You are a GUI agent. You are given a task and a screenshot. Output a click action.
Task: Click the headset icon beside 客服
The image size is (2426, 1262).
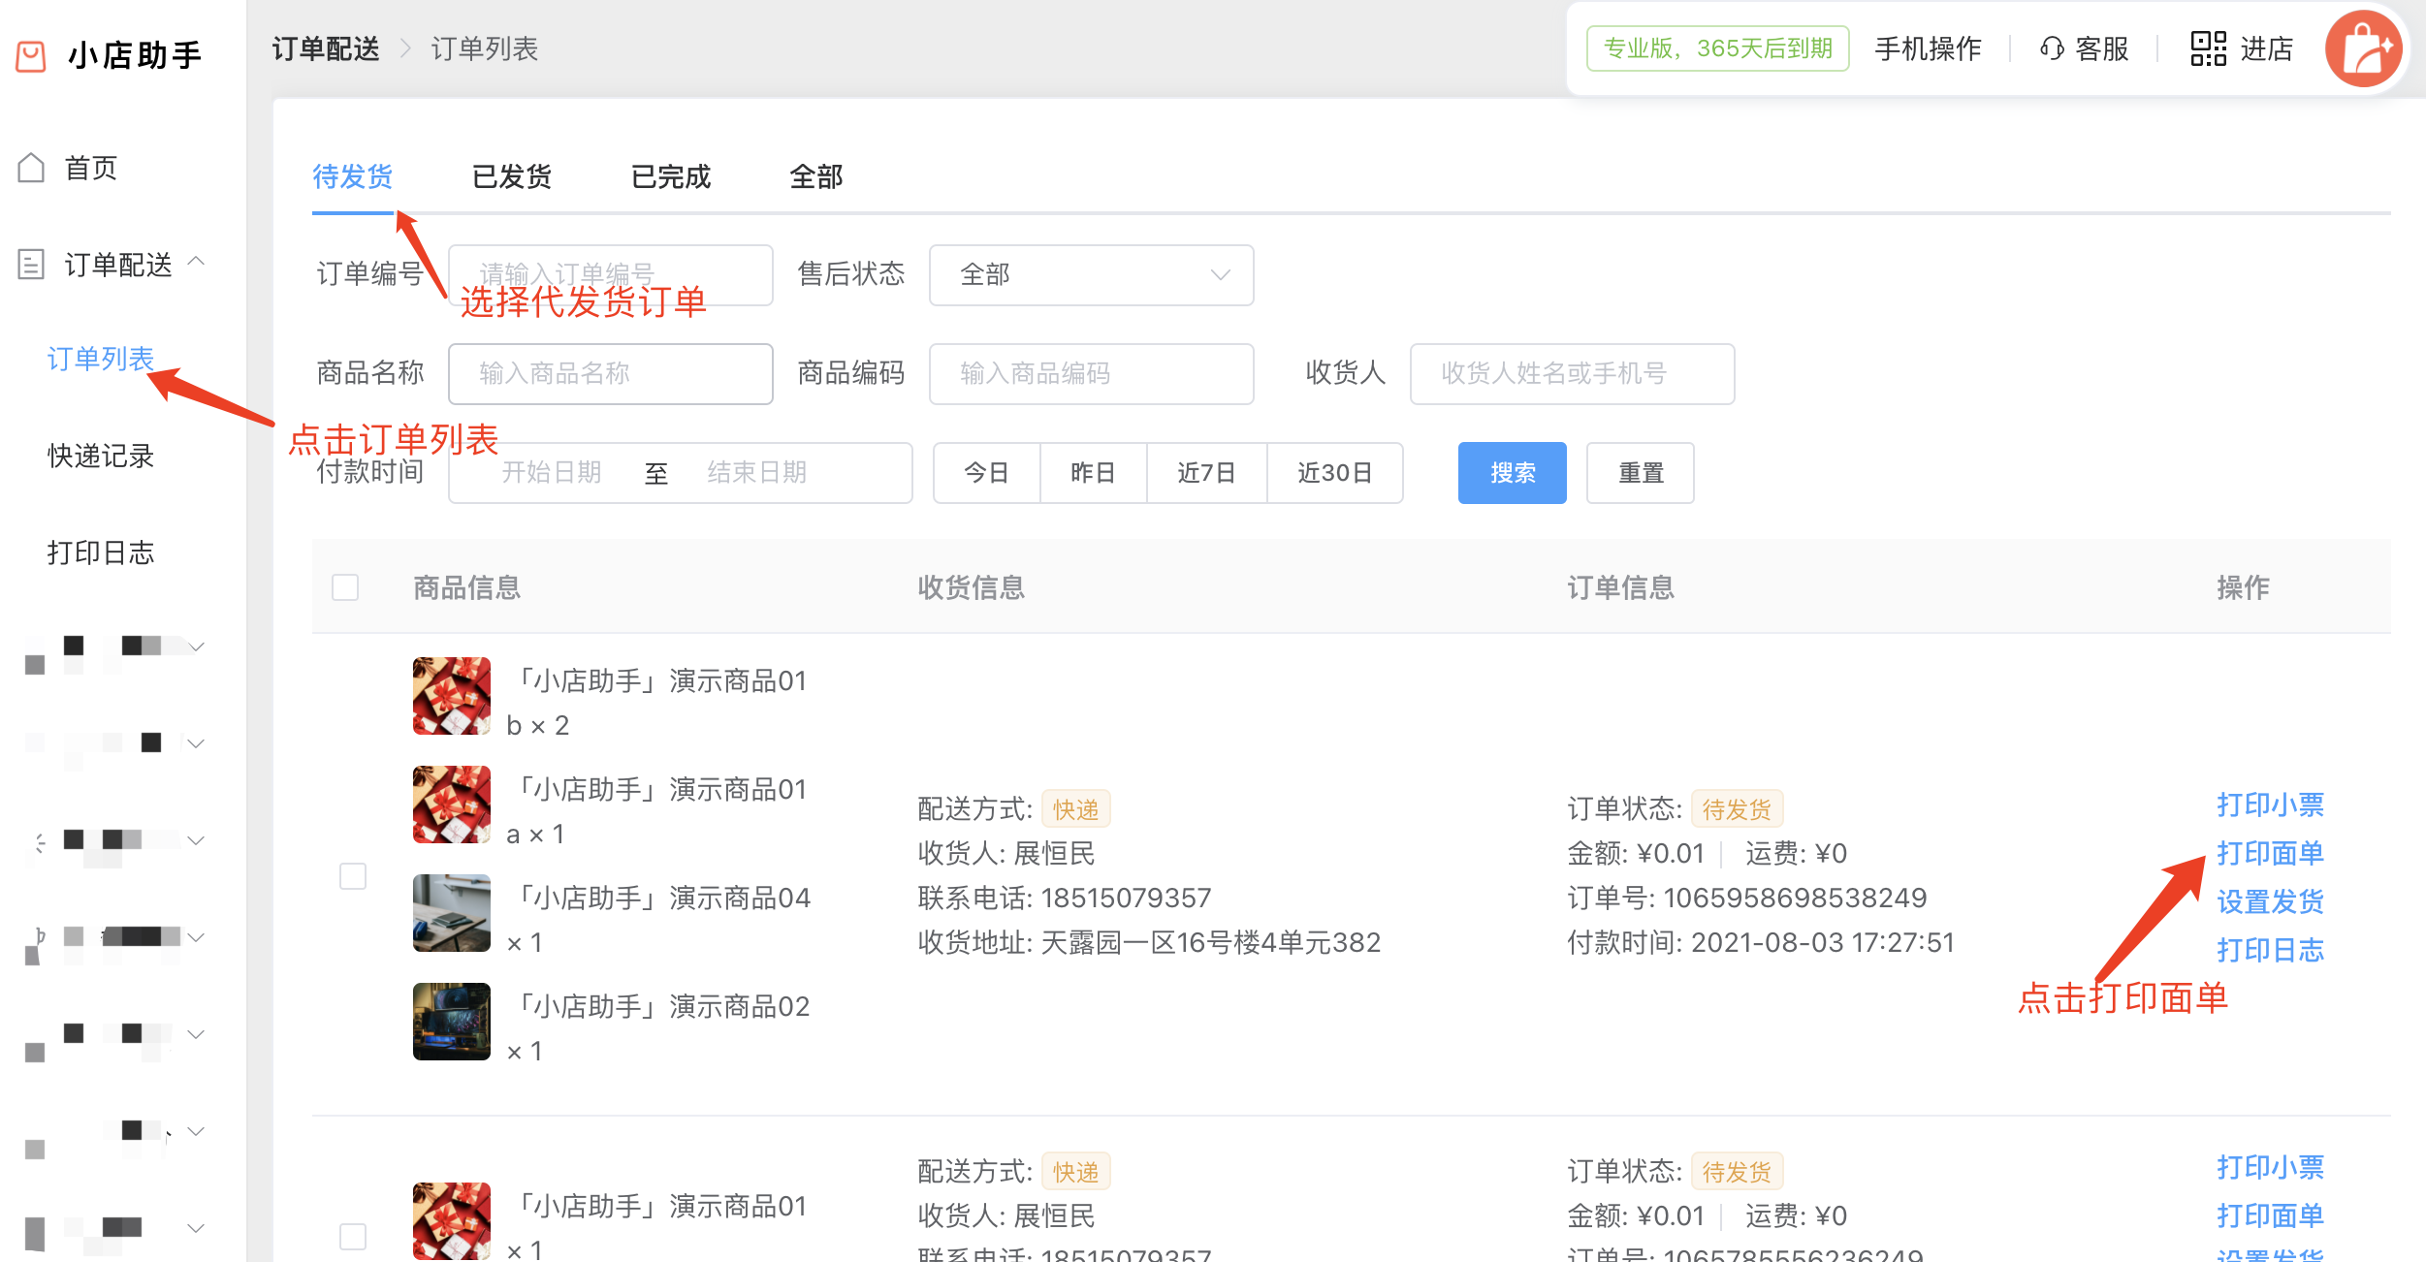pyautogui.click(x=2052, y=48)
